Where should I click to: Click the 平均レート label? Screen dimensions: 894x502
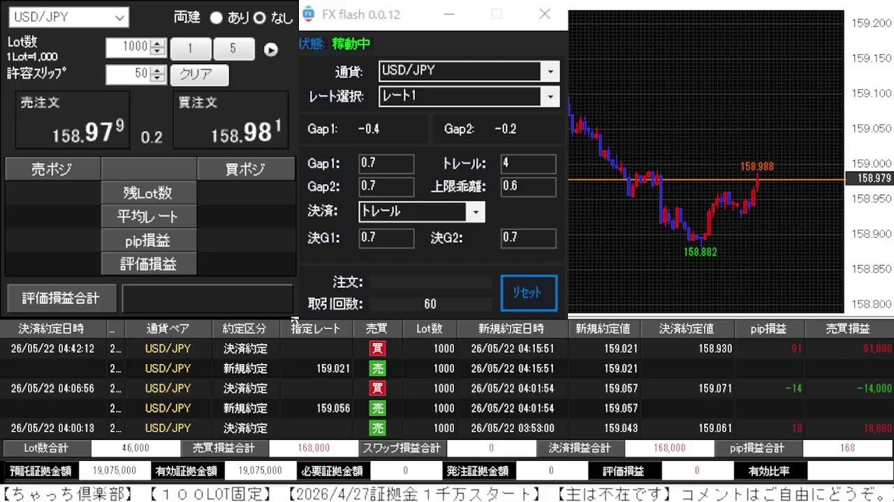149,217
